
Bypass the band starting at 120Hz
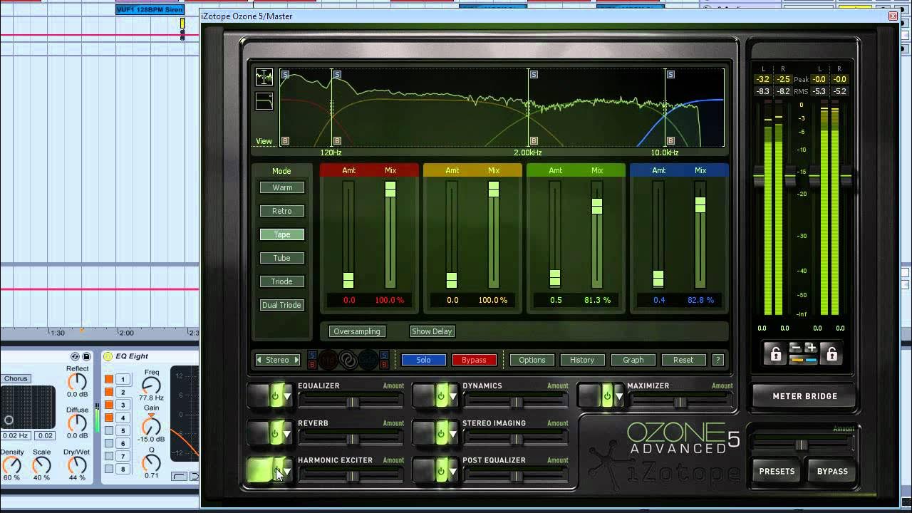[x=338, y=141]
